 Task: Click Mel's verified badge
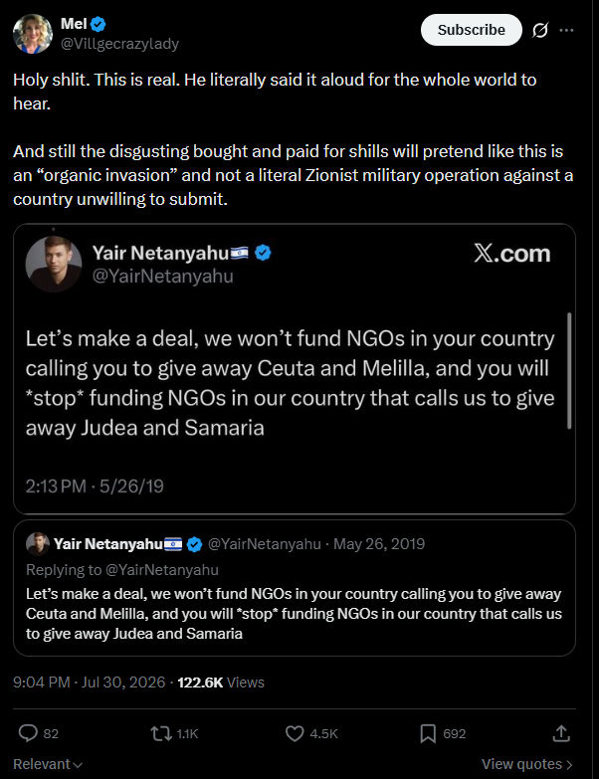coord(98,23)
